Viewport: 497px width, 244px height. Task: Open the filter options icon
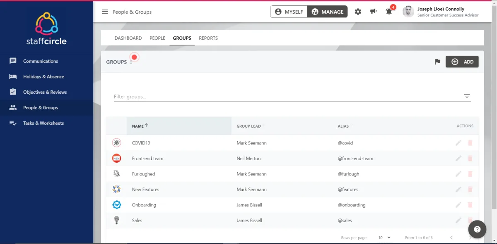tap(467, 96)
